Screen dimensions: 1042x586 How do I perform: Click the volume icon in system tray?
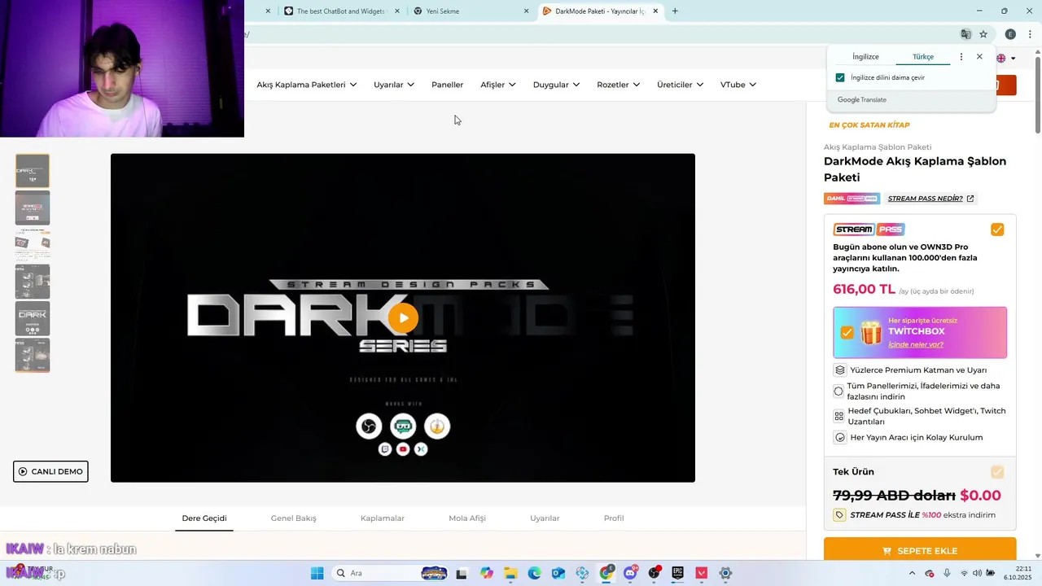coord(978,573)
